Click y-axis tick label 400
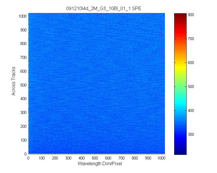Screen dimensions: 217x173 point(23,99)
